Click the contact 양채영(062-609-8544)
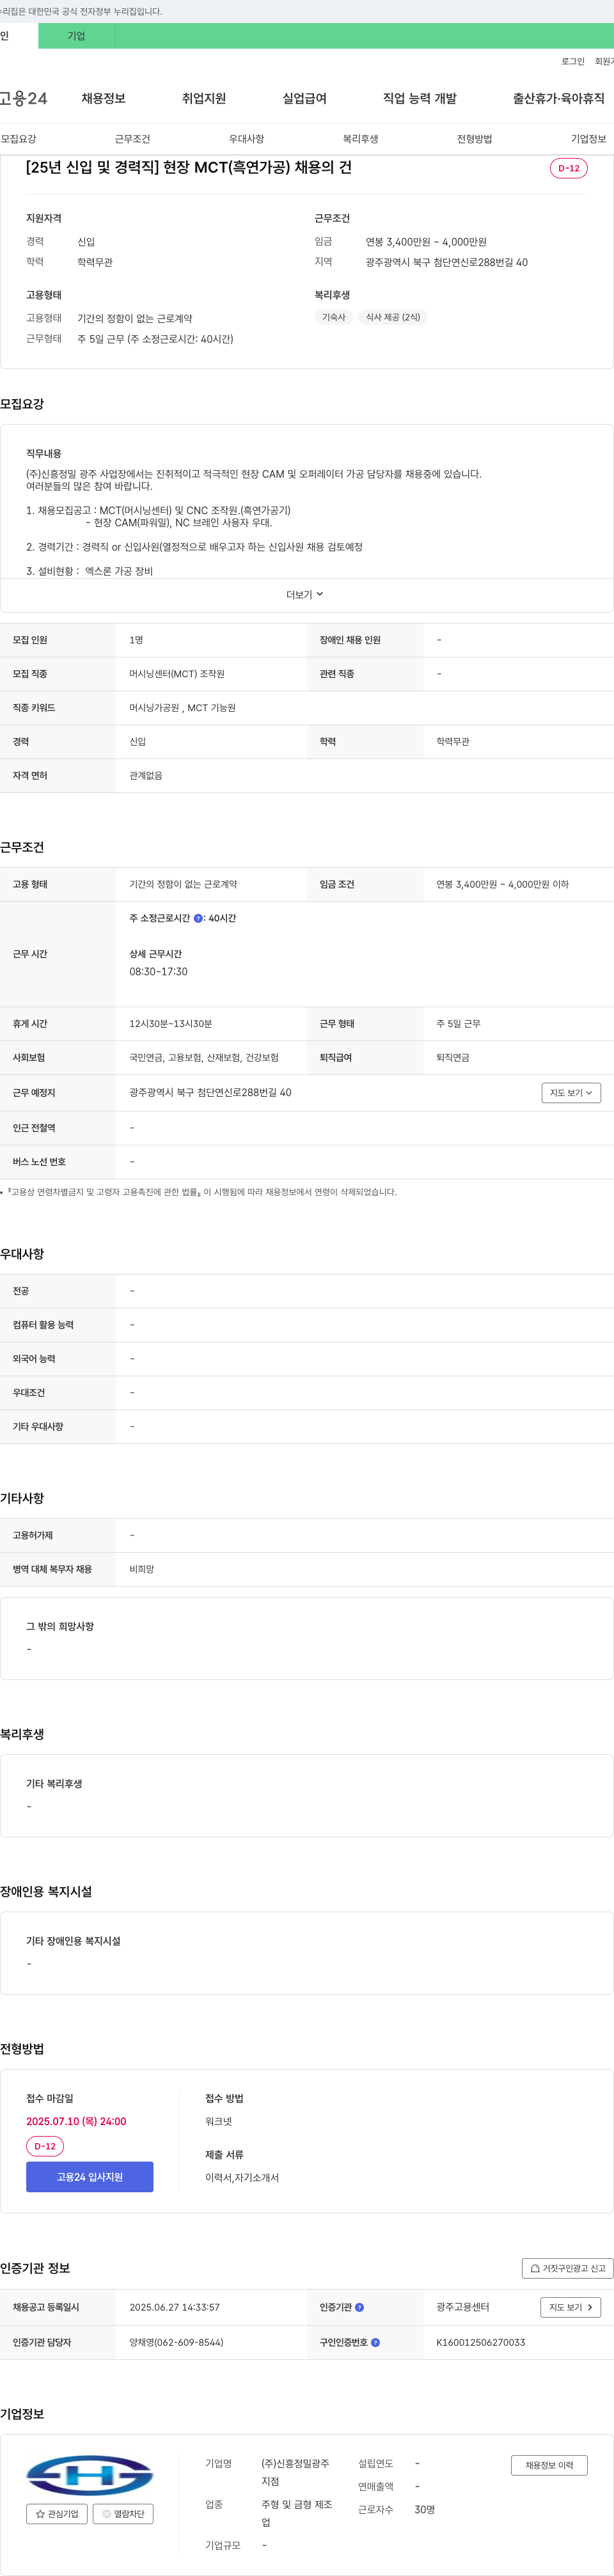The width and height of the screenshot is (614, 2576). (x=176, y=2342)
